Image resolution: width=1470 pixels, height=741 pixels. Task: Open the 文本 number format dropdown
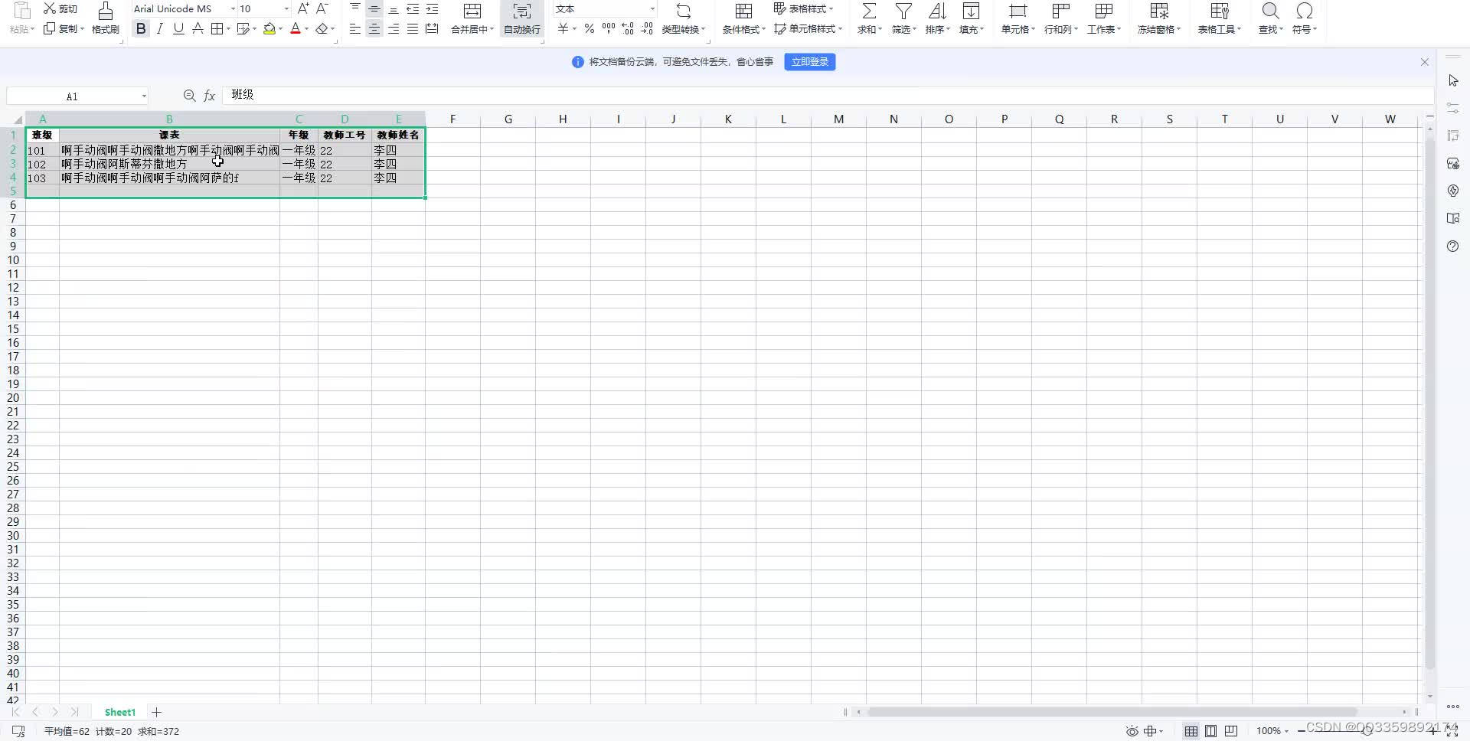[x=652, y=9]
